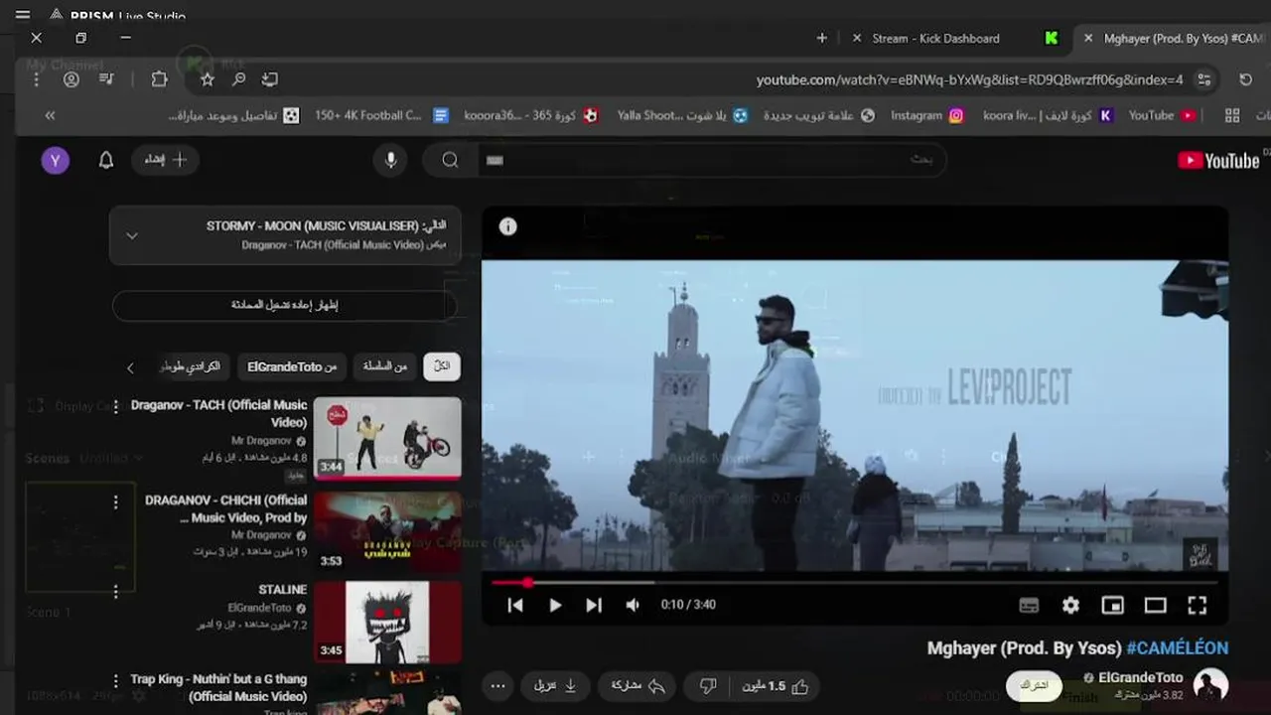Open Trap King - Nuthin' but a G thang
This screenshot has height=715, width=1271.
coord(218,687)
